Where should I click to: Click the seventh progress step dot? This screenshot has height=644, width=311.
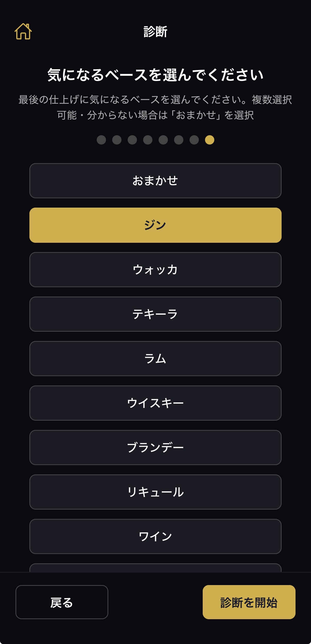tap(194, 140)
